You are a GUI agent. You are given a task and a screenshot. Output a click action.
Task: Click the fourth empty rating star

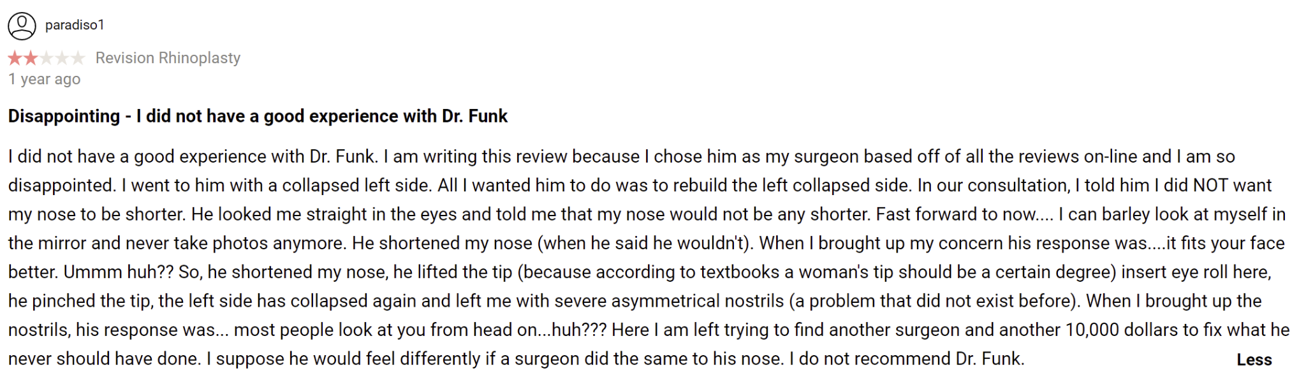[62, 59]
